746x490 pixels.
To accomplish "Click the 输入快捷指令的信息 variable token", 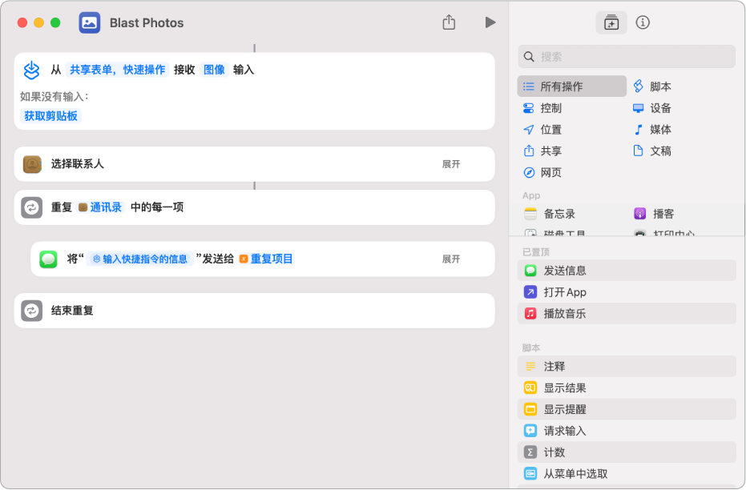I will coord(140,259).
